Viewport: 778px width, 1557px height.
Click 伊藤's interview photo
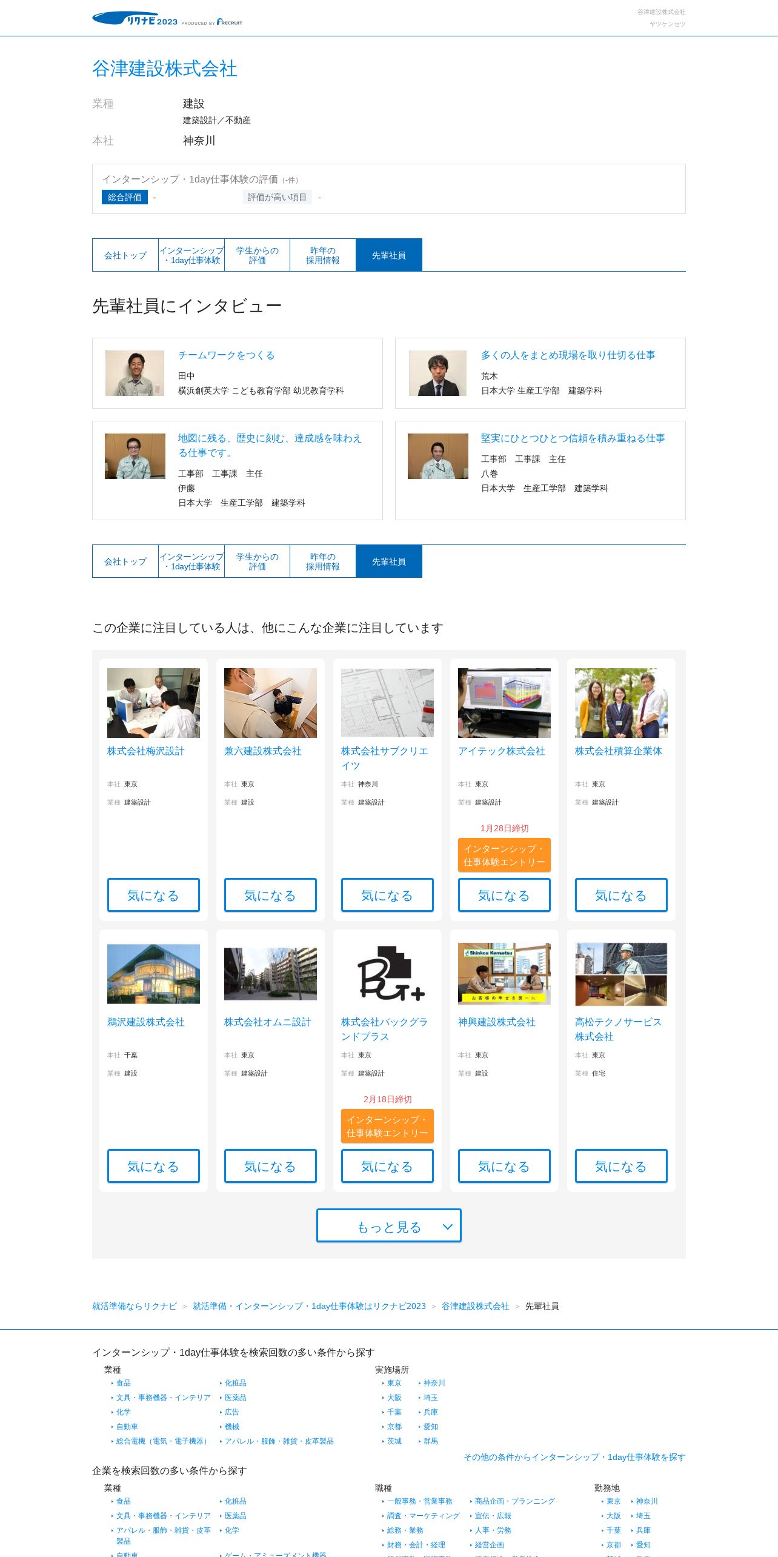click(135, 456)
